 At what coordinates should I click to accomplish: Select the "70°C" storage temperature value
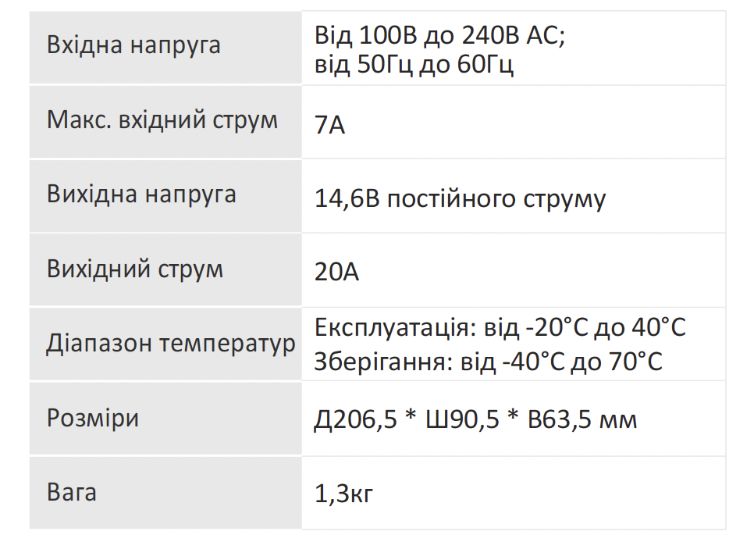tap(636, 362)
